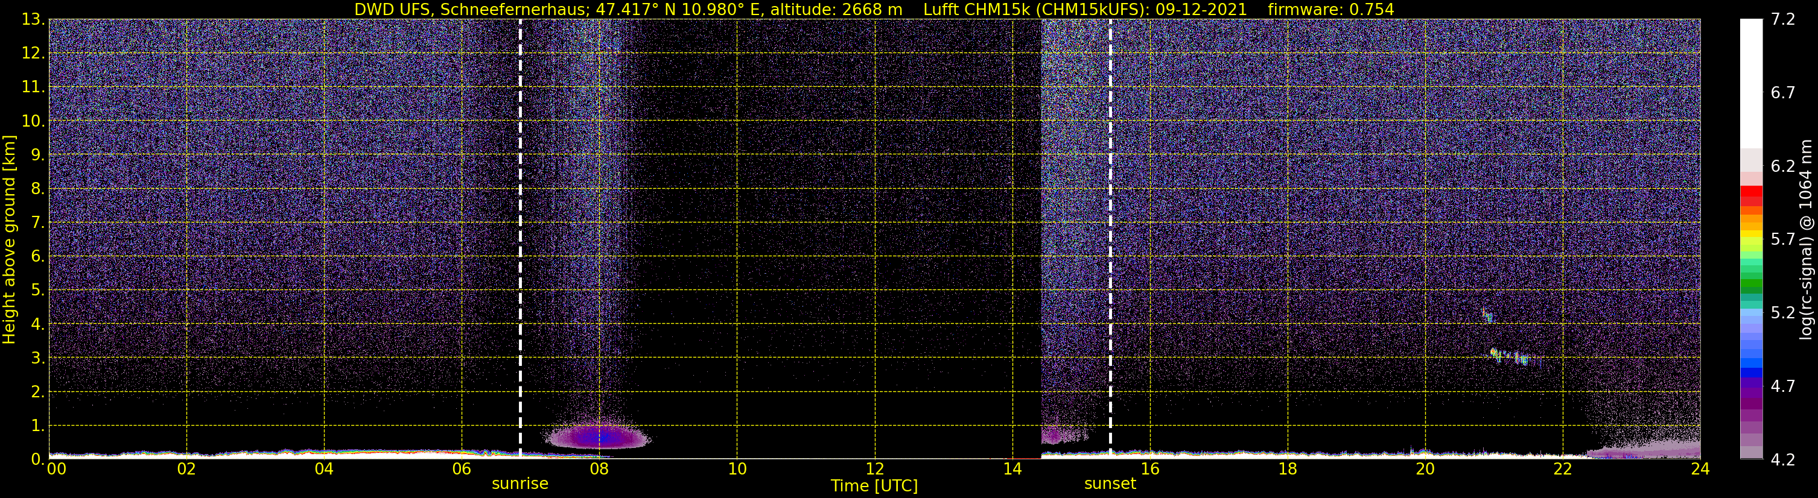The image size is (1818, 498).
Task: Click the colorbar tick label "5.2"
Action: click(1783, 312)
